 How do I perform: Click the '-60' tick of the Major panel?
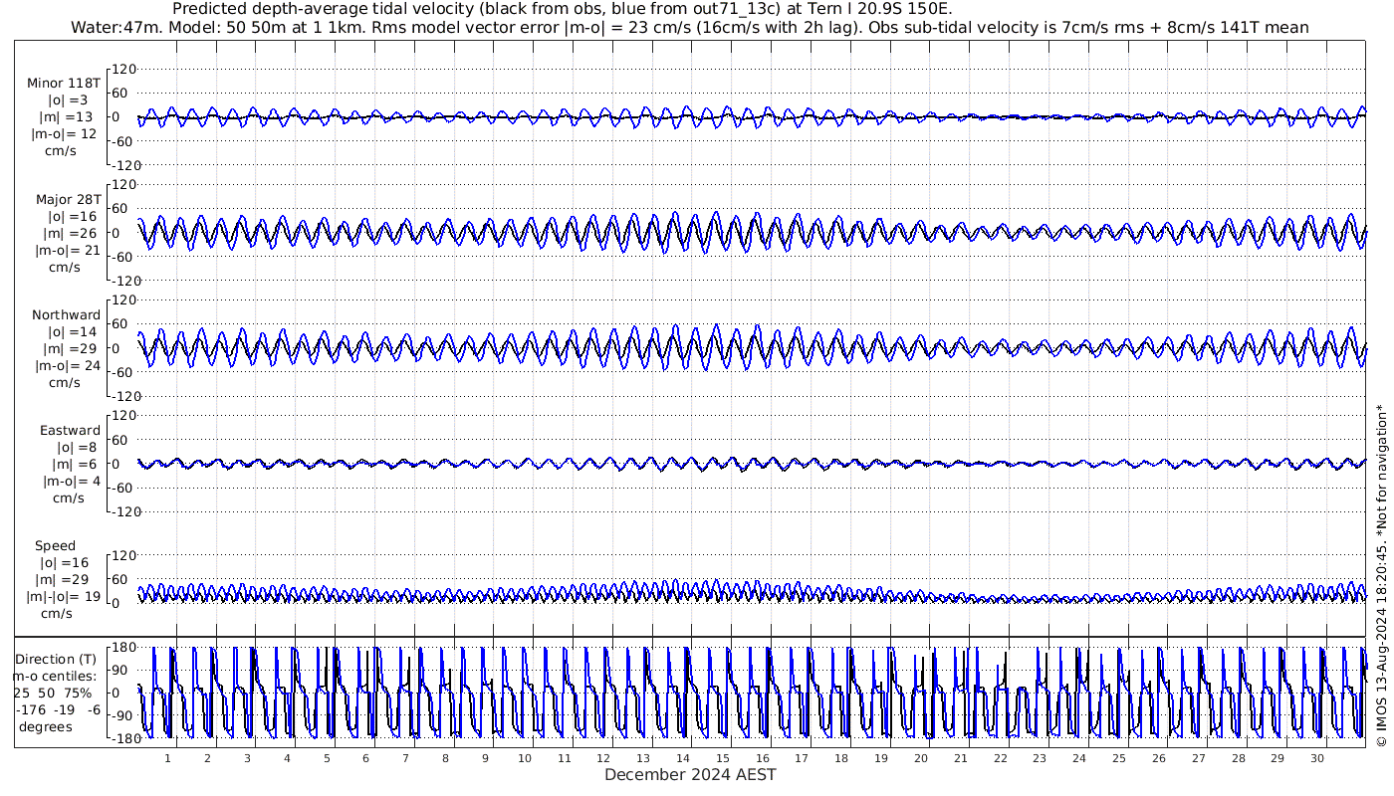click(124, 257)
